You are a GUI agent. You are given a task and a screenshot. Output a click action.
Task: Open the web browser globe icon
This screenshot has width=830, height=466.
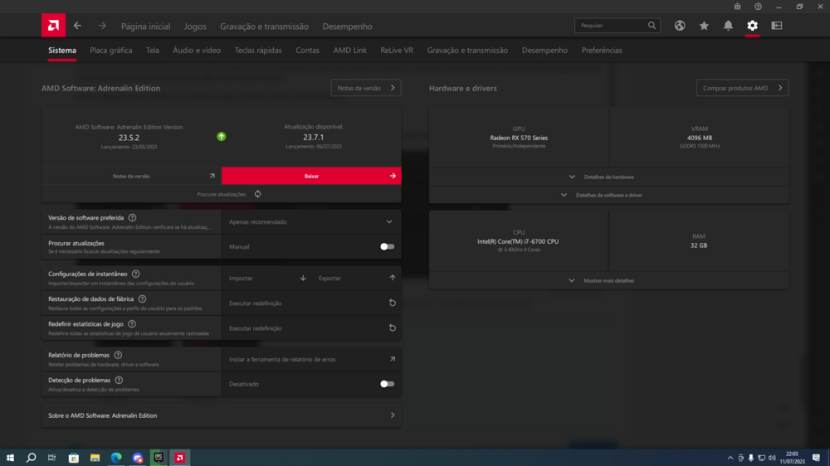[680, 26]
